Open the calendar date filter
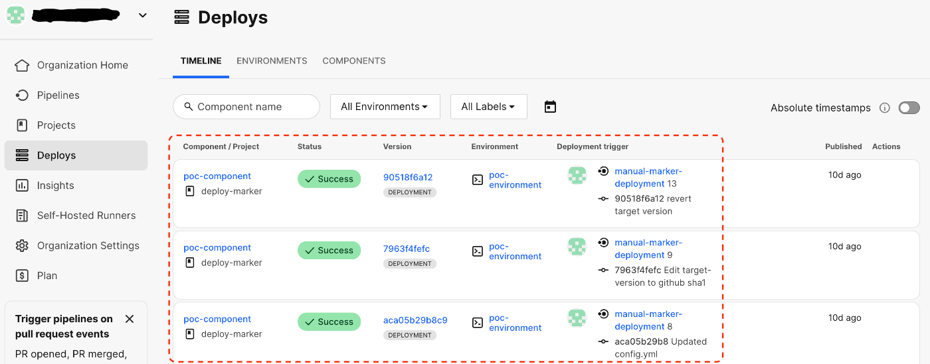930x364 pixels. (550, 107)
